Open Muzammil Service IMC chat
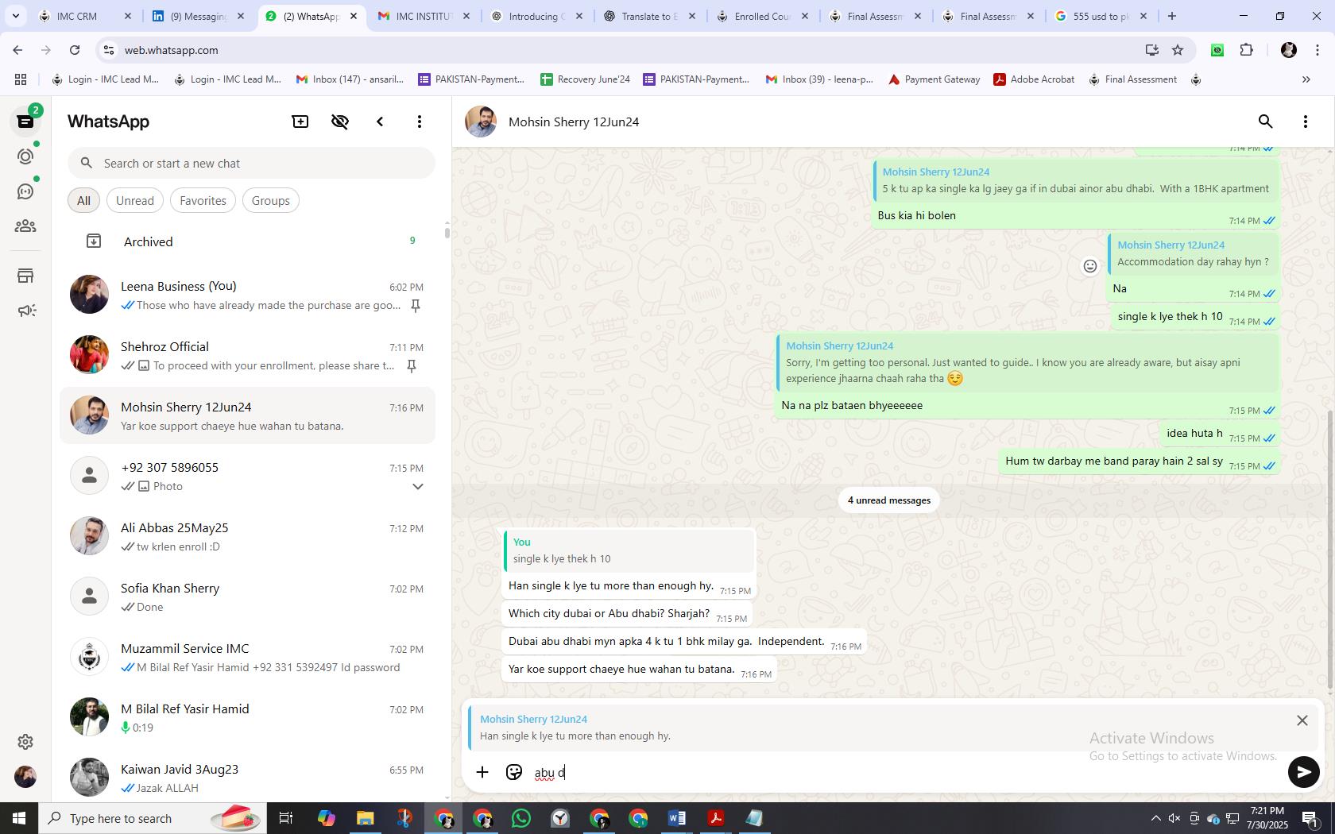This screenshot has height=834, width=1335. (248, 657)
